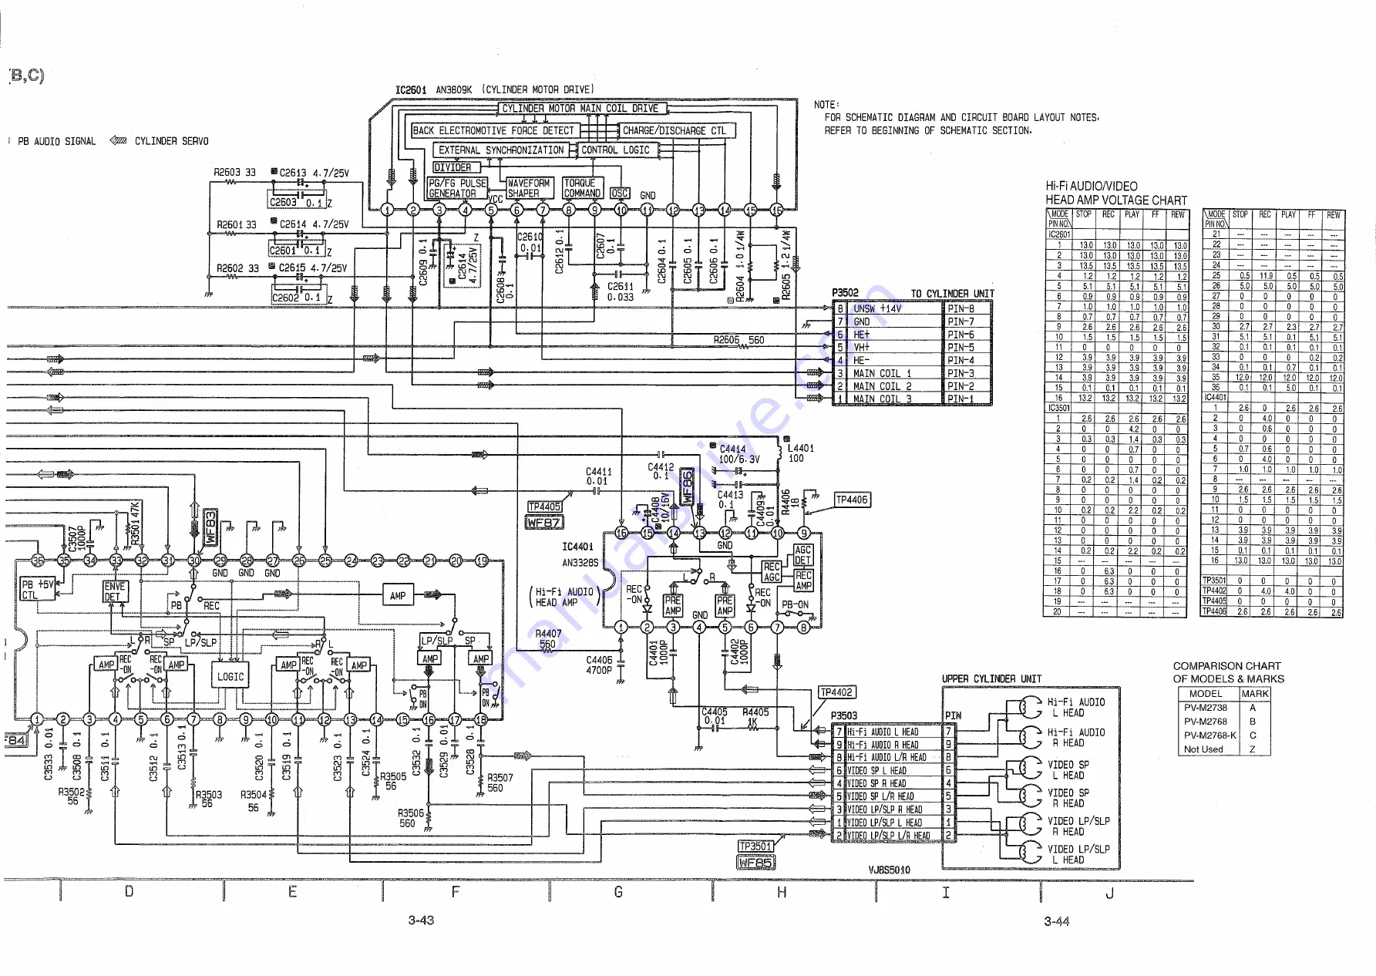Click the NOTE: heading text
The image size is (1376, 976).
tap(826, 104)
